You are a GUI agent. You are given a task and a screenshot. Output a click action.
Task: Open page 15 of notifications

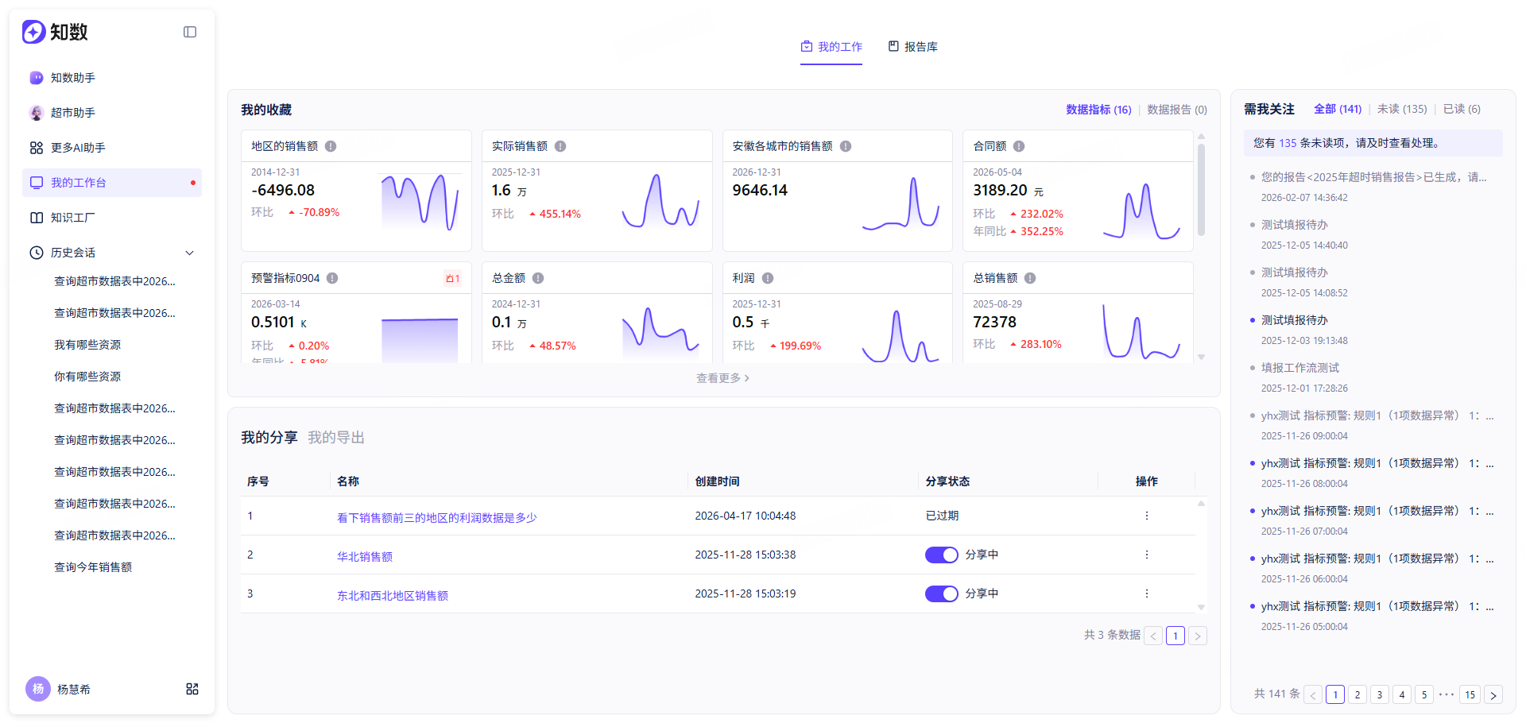point(1470,694)
